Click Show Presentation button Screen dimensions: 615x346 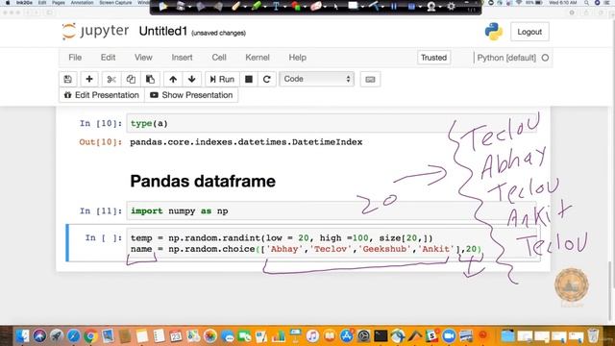tap(191, 95)
